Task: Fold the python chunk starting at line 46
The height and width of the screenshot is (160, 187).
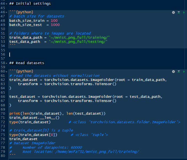Action: pyautogui.click(x=7, y=12)
